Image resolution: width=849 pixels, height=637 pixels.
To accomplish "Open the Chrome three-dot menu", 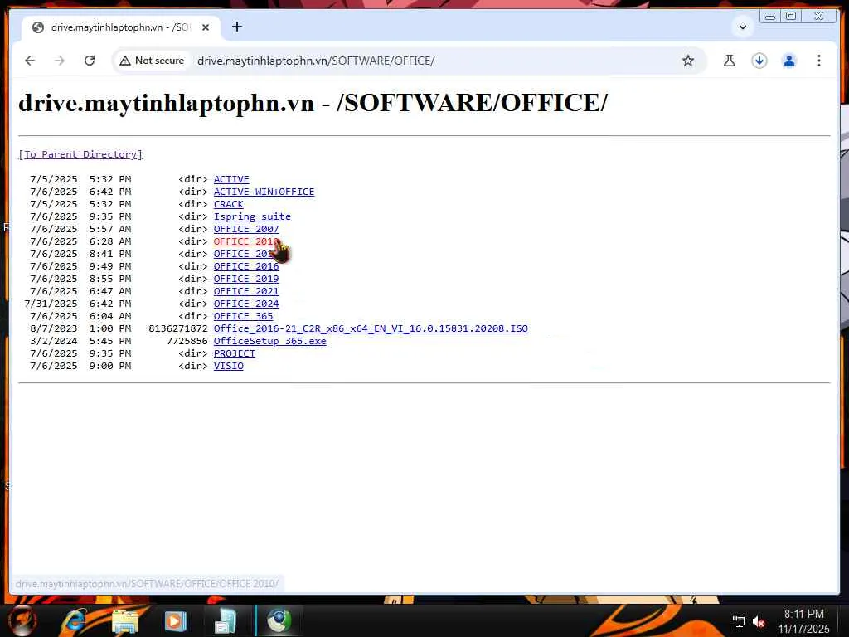I will [x=818, y=61].
